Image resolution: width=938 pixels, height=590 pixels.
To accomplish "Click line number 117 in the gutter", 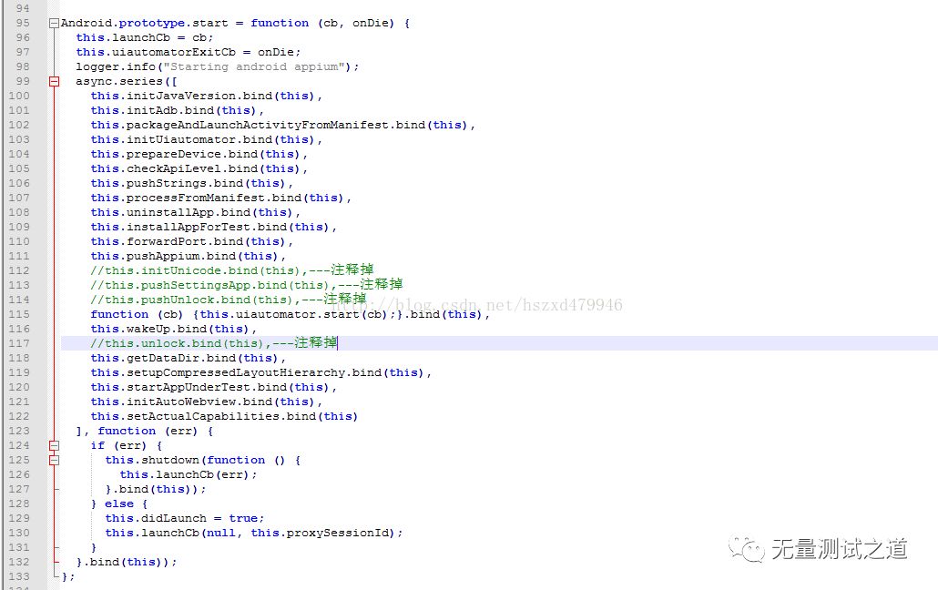I will (18, 343).
